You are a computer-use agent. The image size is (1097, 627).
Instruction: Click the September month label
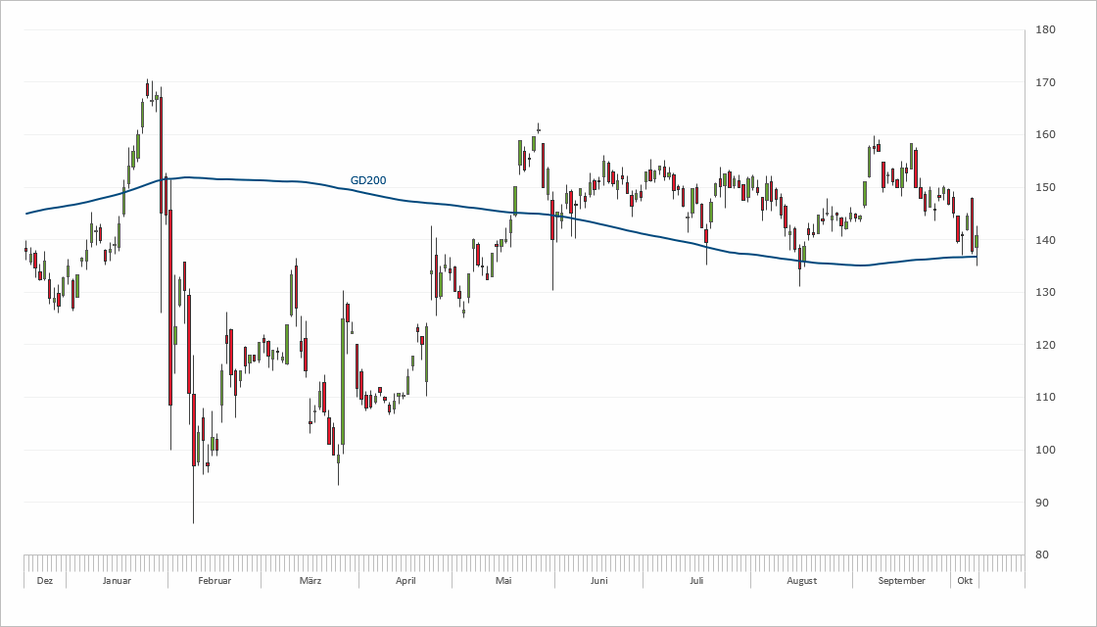click(902, 581)
